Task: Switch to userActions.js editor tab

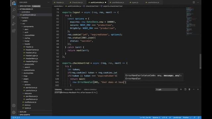Action: click(153, 2)
